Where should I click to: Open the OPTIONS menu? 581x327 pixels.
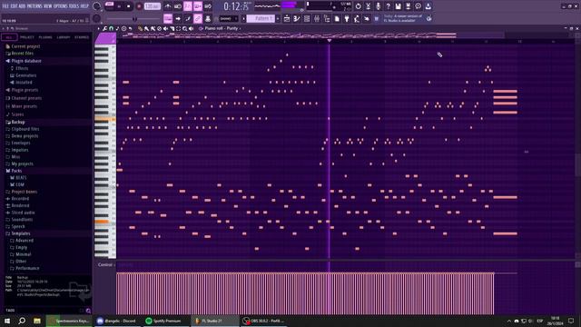61,6
